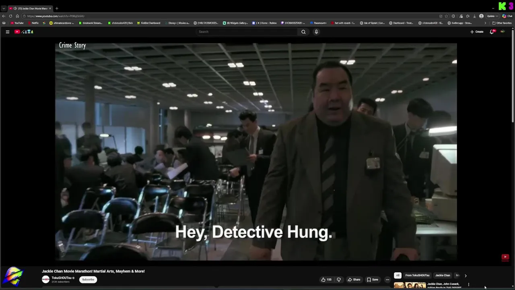The width and height of the screenshot is (515, 290).
Task: Reload the page with refresh icon
Action: click(x=10, y=16)
